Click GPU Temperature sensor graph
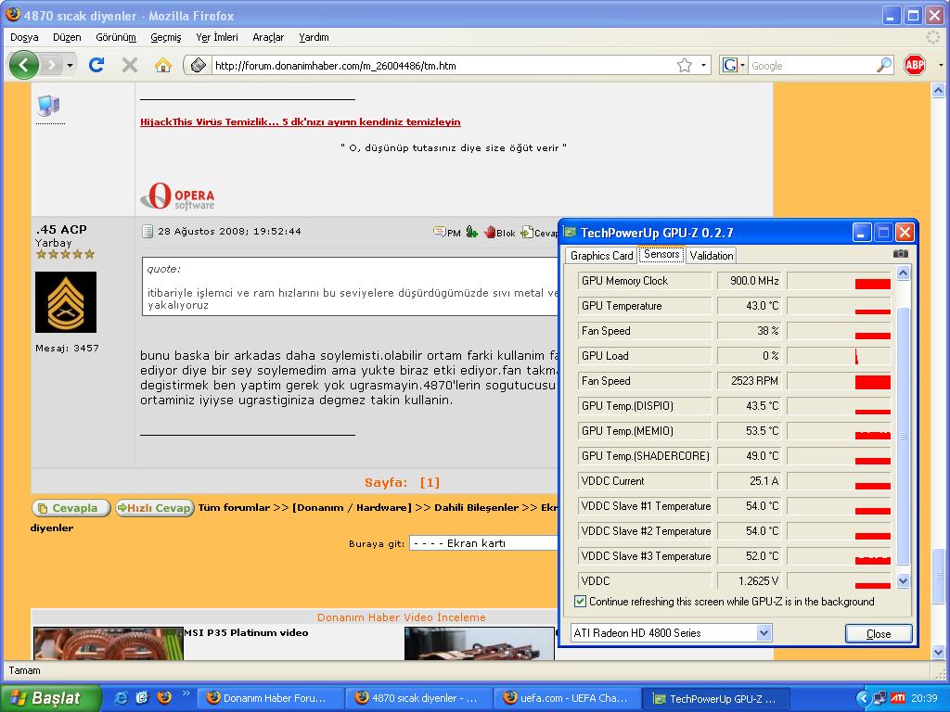The height and width of the screenshot is (712, 950). coord(839,306)
